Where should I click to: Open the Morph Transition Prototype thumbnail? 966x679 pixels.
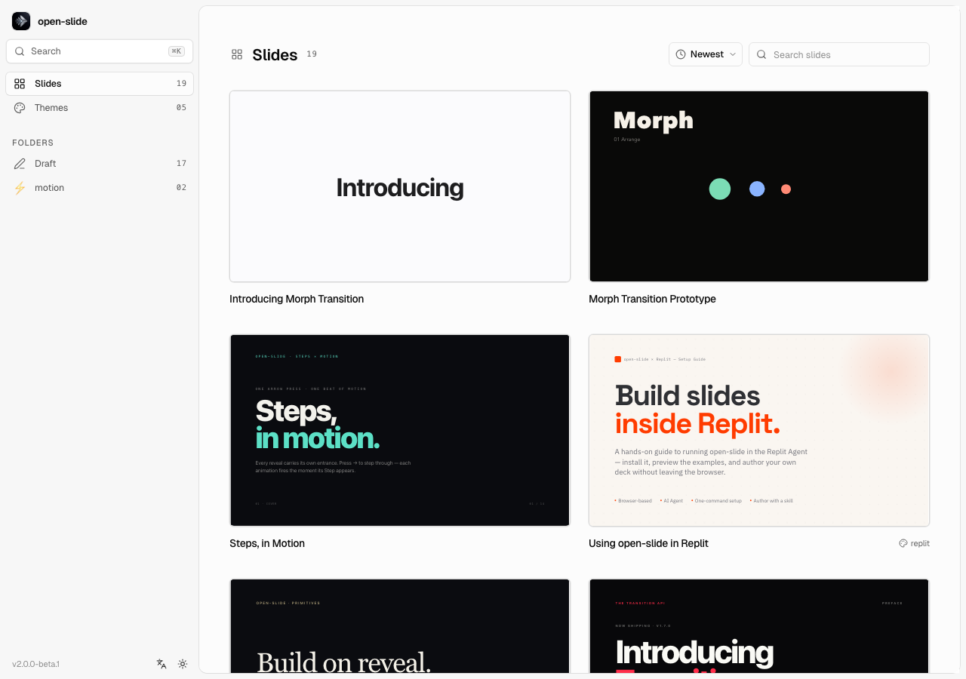coord(759,186)
